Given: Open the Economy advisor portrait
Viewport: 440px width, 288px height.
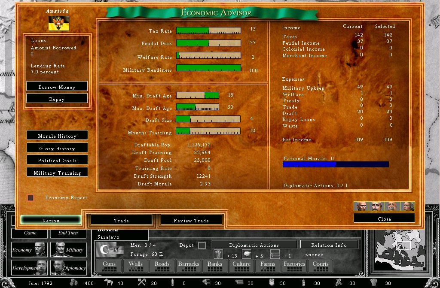Looking at the screenshot, I should coord(28,250).
